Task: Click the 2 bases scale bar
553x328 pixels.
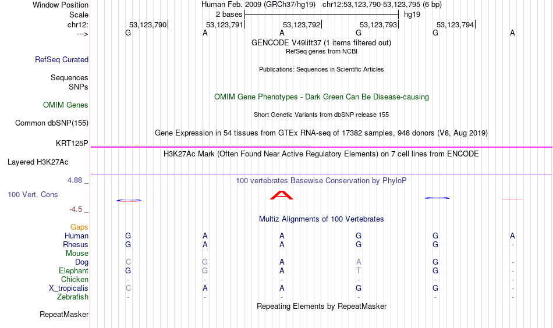Action: point(321,15)
